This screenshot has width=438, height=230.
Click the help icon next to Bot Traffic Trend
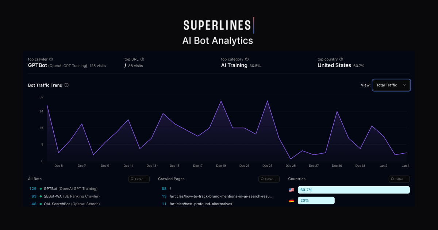point(66,85)
